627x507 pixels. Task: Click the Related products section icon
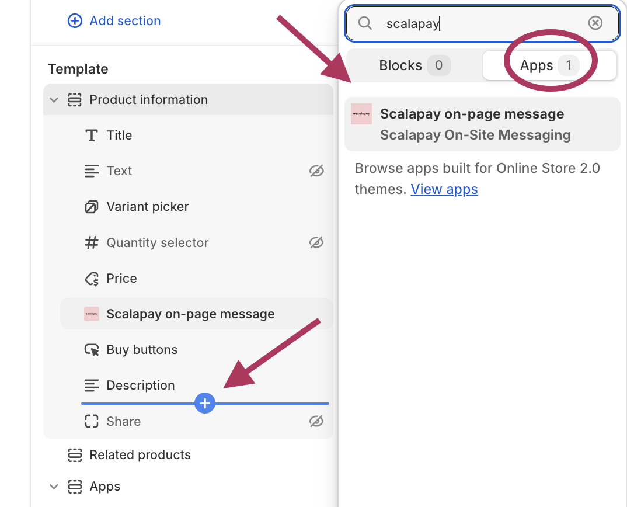75,455
